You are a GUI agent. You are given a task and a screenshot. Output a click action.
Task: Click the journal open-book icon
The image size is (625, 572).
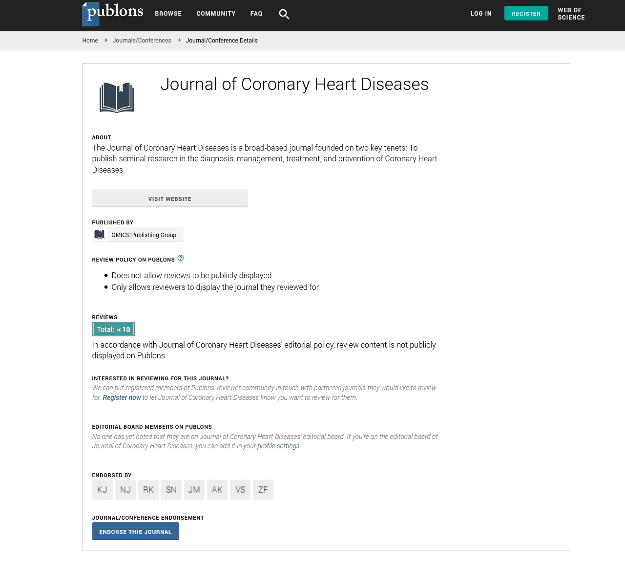(117, 98)
